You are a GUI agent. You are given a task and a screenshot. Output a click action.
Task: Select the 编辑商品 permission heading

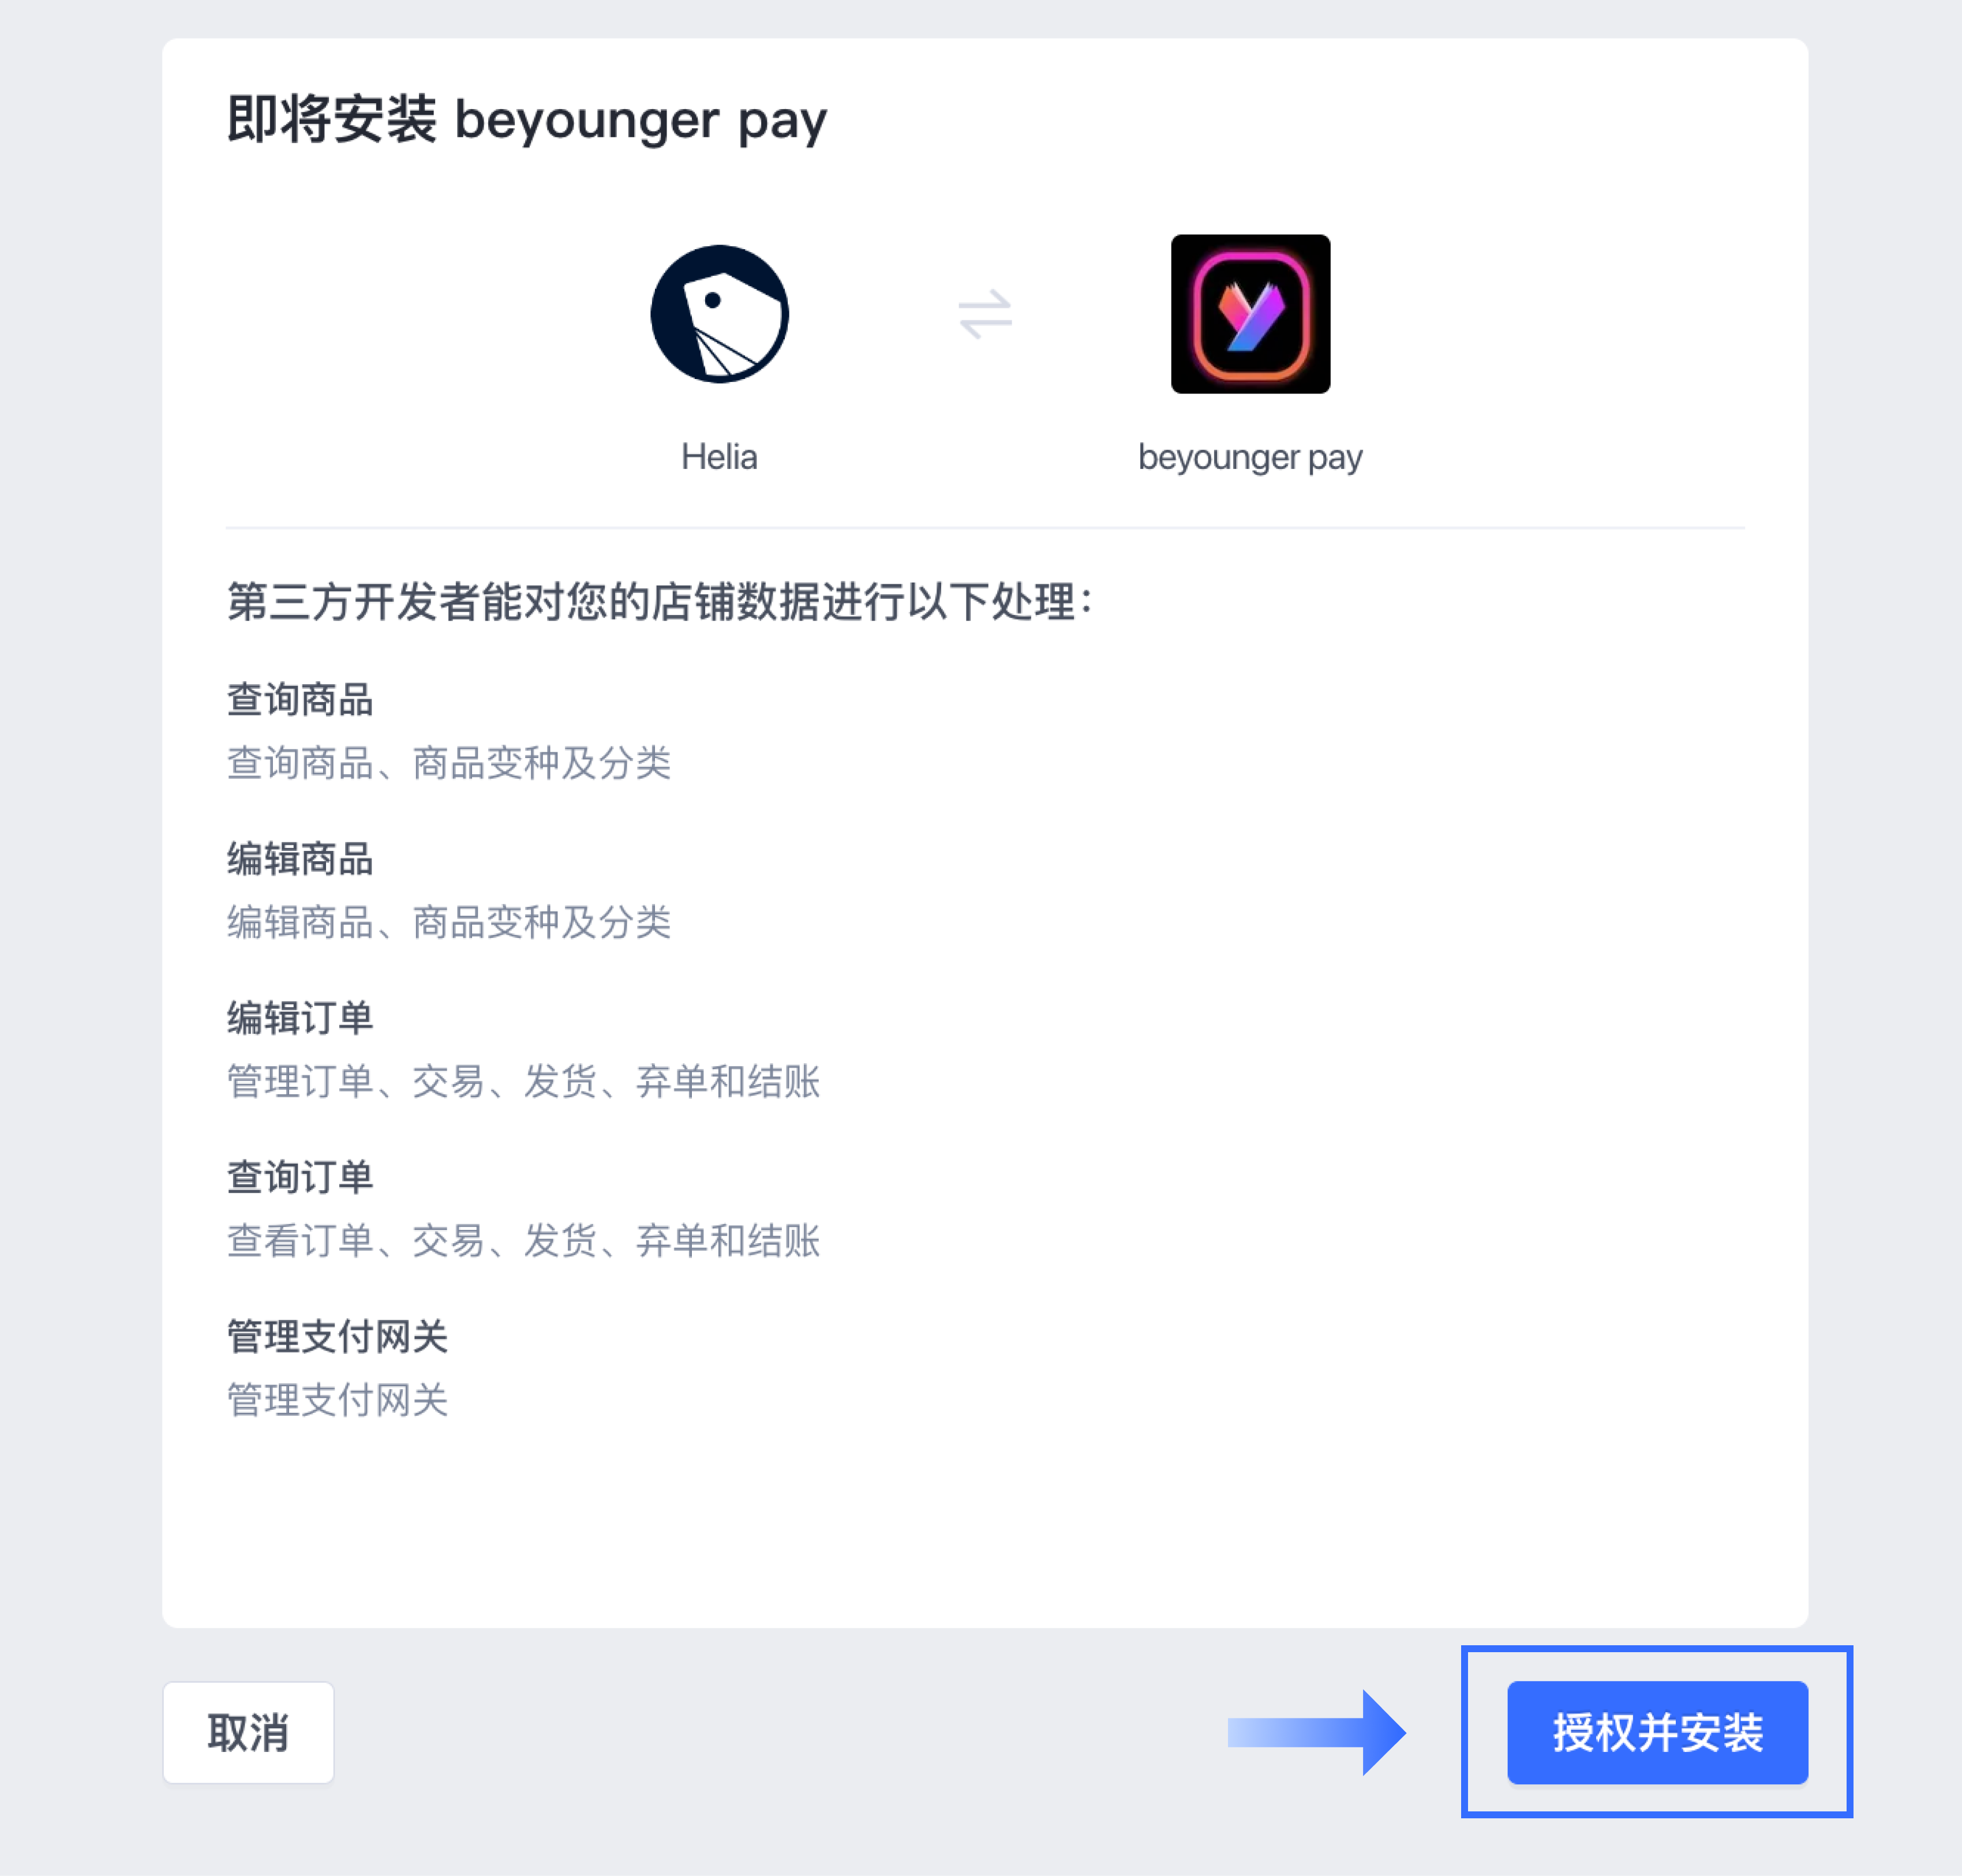[x=300, y=858]
